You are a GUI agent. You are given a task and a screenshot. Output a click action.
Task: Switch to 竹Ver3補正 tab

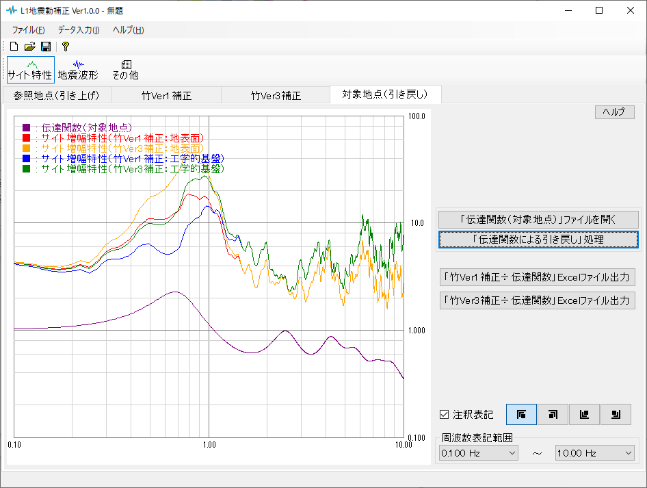point(276,95)
